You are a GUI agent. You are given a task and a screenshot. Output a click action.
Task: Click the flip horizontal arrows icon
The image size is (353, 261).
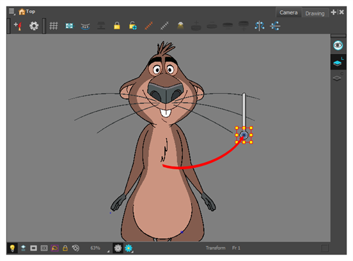coord(260,26)
